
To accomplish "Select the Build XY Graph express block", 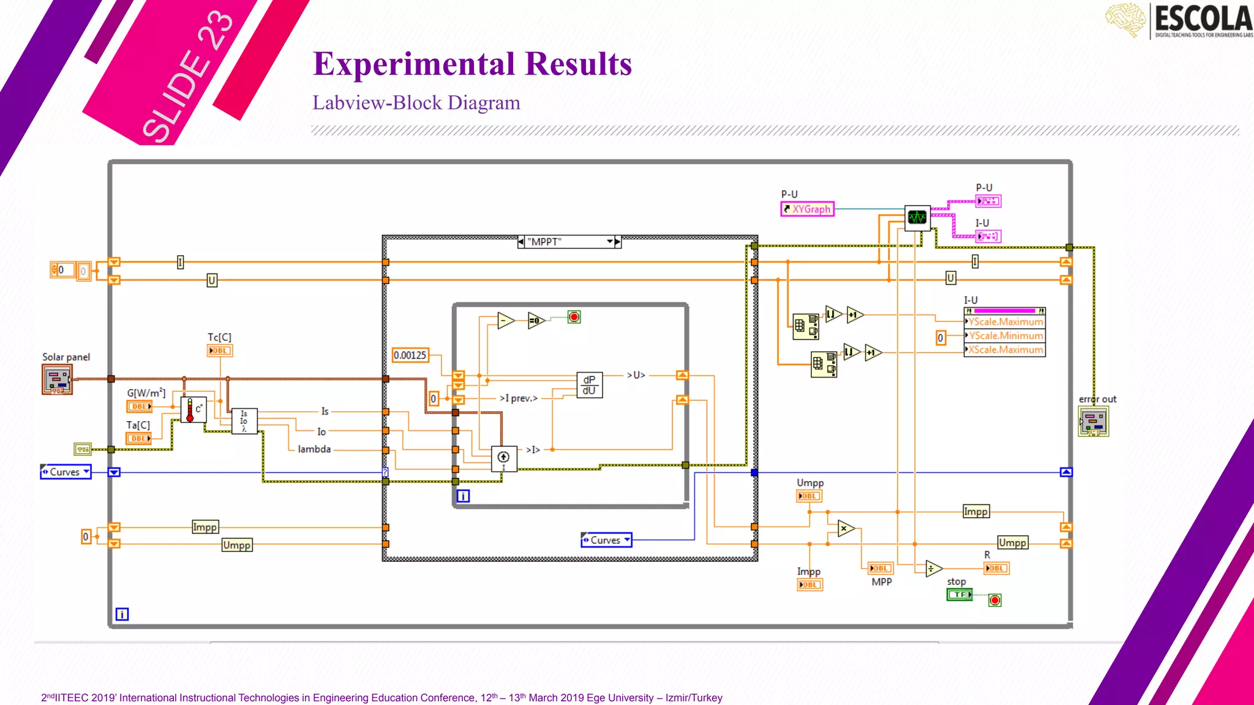I will pos(917,217).
